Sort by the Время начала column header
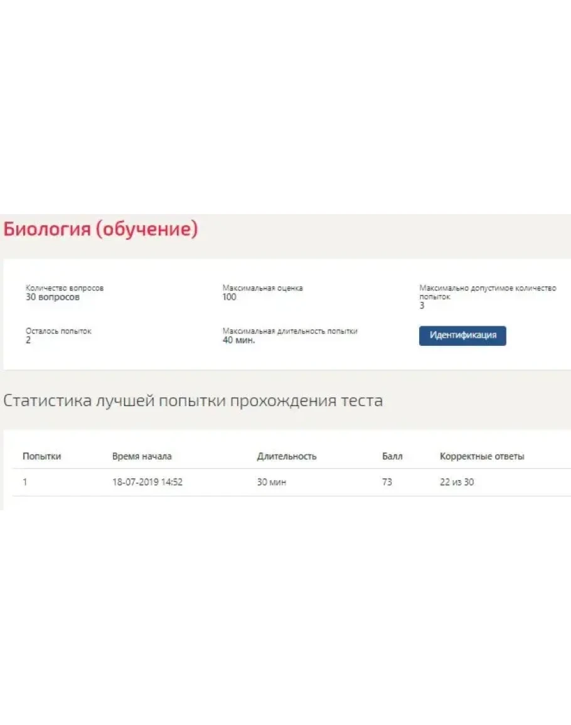 (142, 456)
